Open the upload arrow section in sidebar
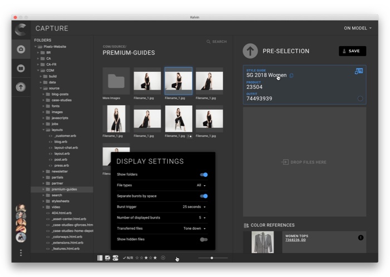 (x=21, y=87)
